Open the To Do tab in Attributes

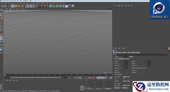click(x=133, y=52)
